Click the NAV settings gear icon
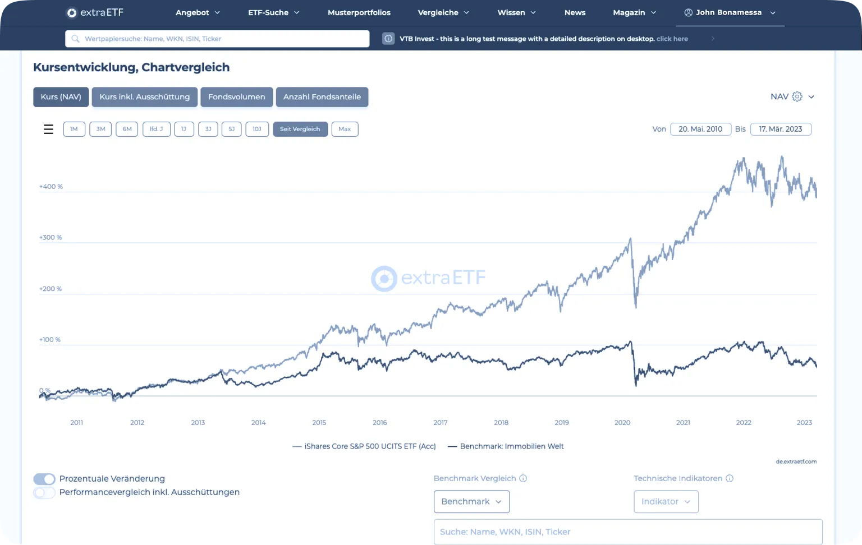The image size is (862, 545). pos(797,96)
